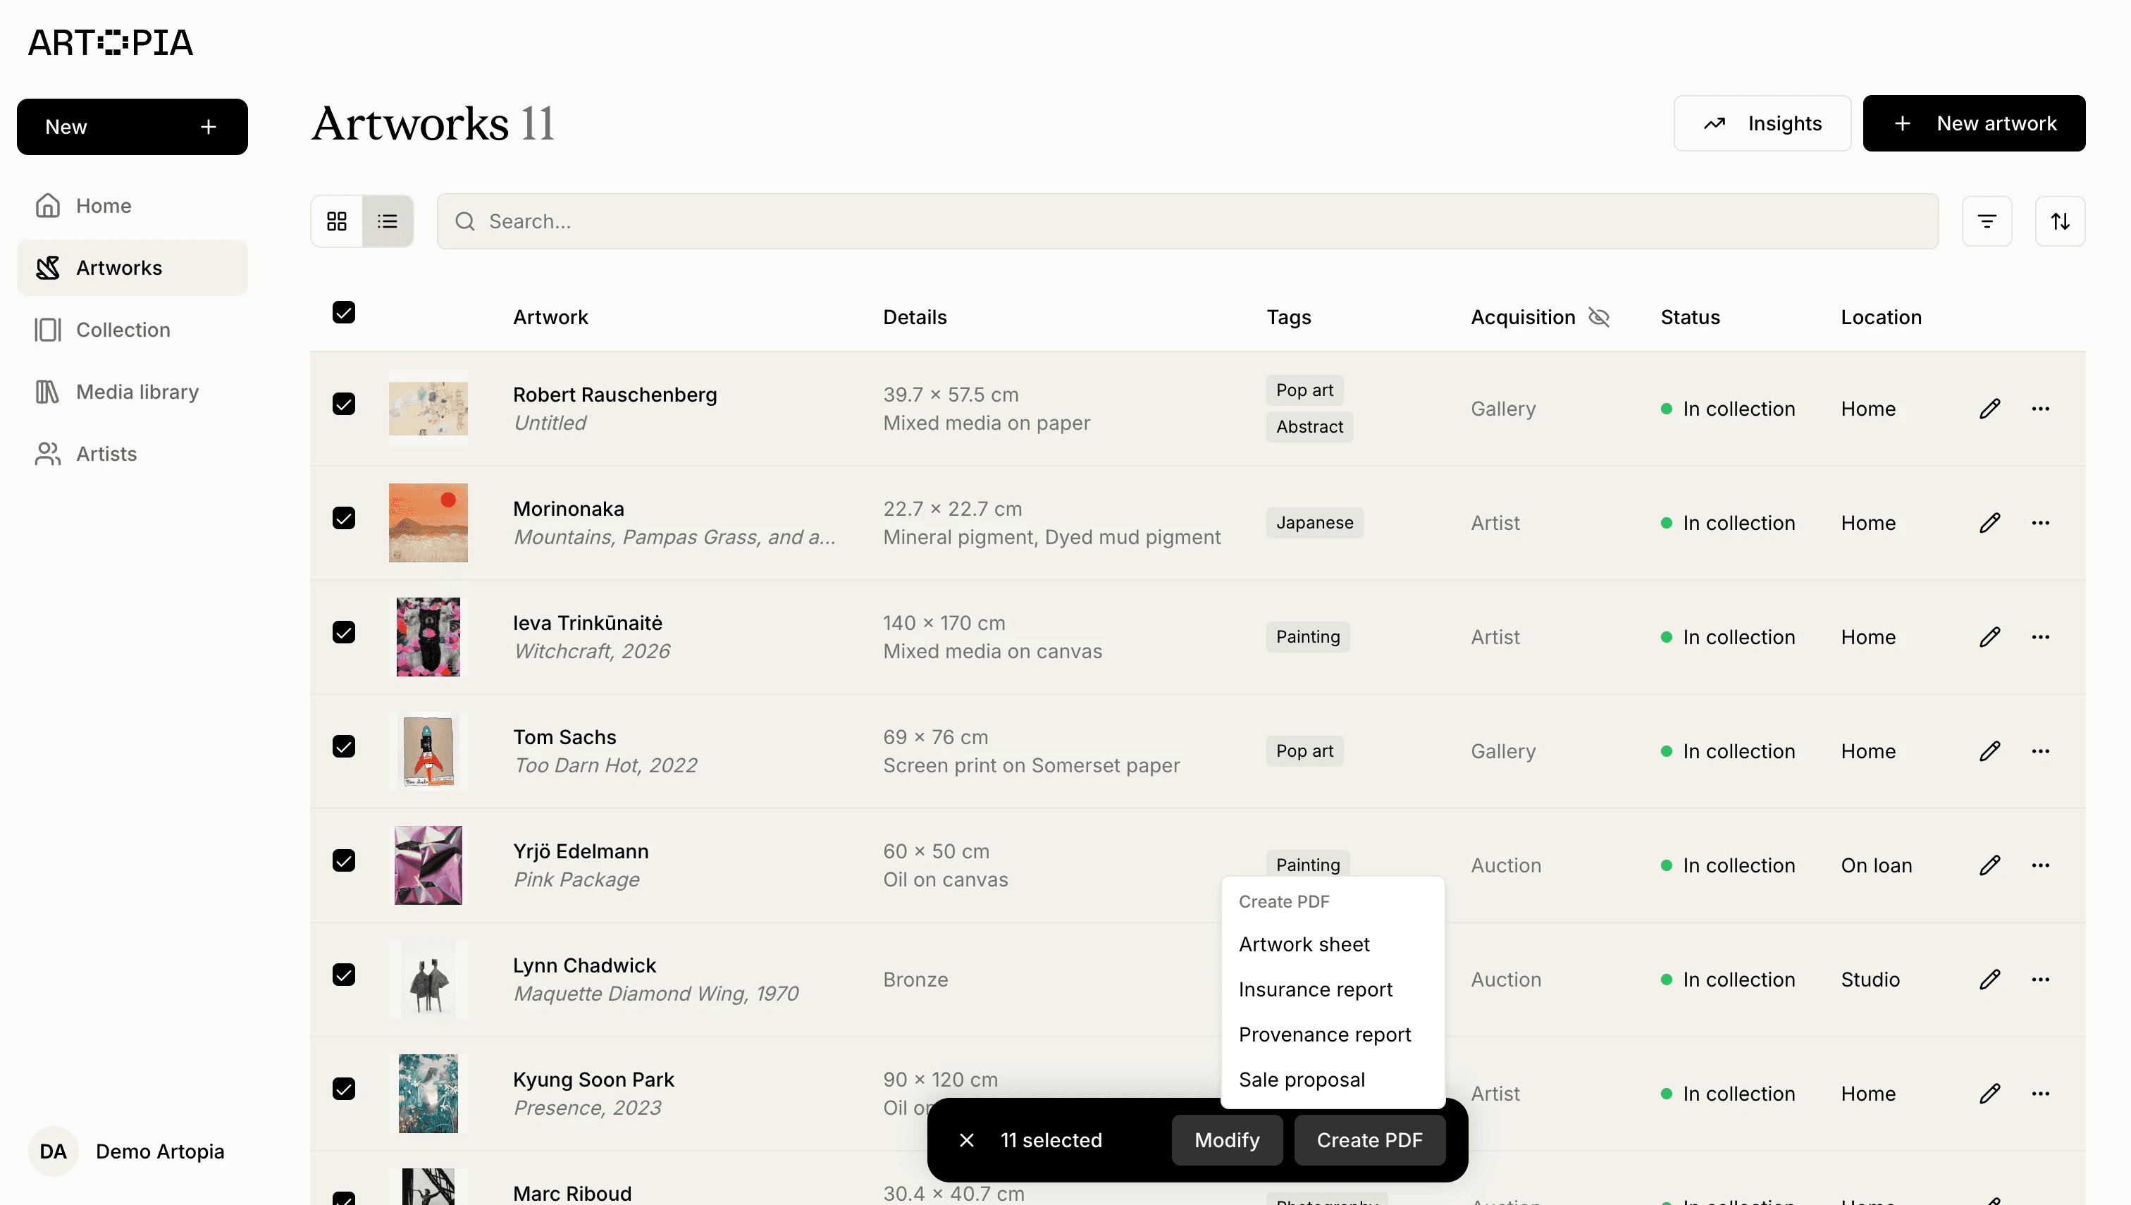Viewport: 2131px width, 1205px height.
Task: Choose Insurance report from Create PDF menu
Action: 1315,990
